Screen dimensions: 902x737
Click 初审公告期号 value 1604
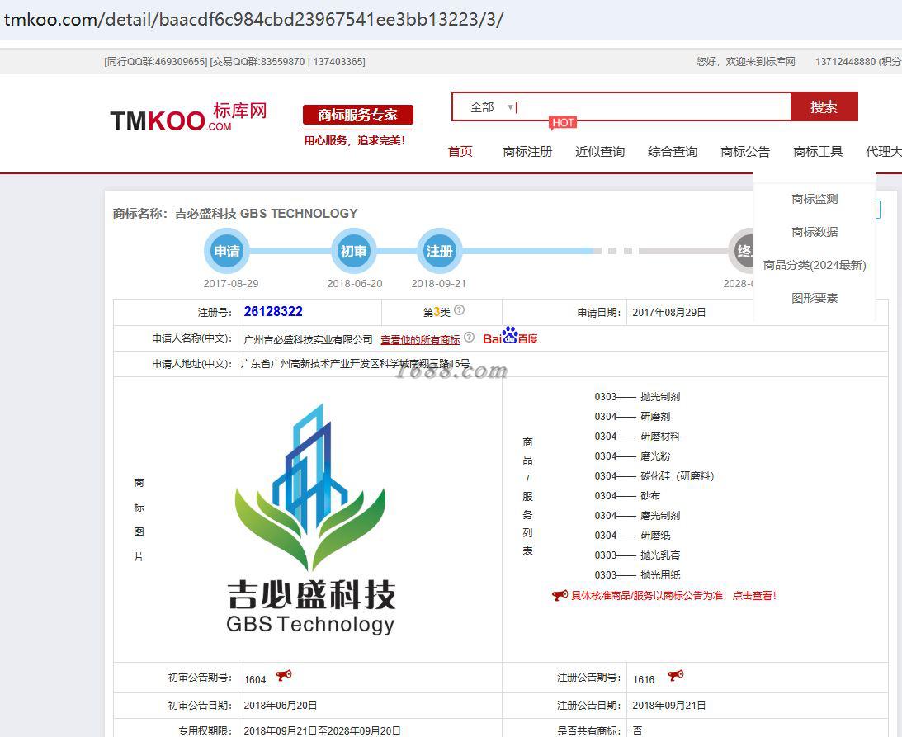click(255, 679)
